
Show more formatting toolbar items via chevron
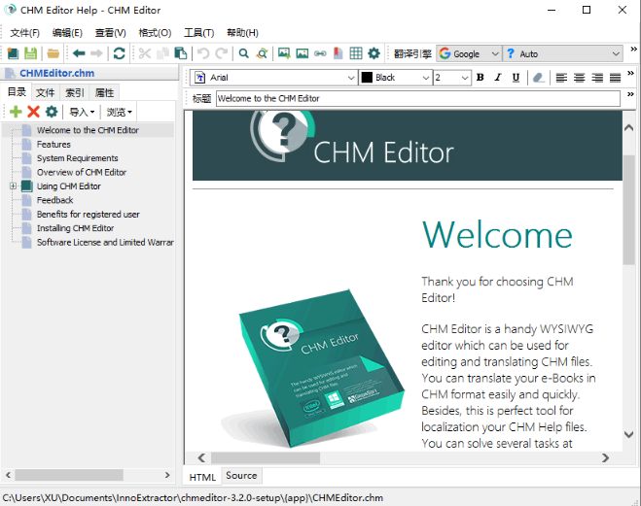click(630, 73)
